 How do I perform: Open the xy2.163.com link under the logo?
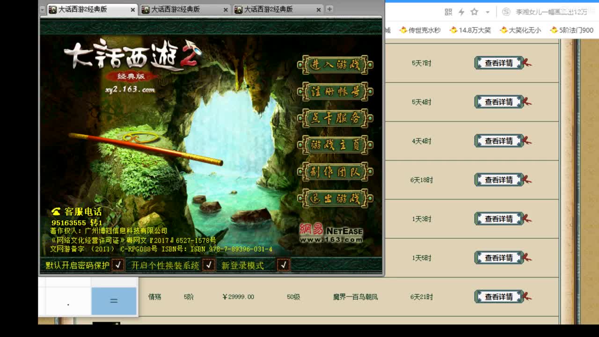coord(130,89)
